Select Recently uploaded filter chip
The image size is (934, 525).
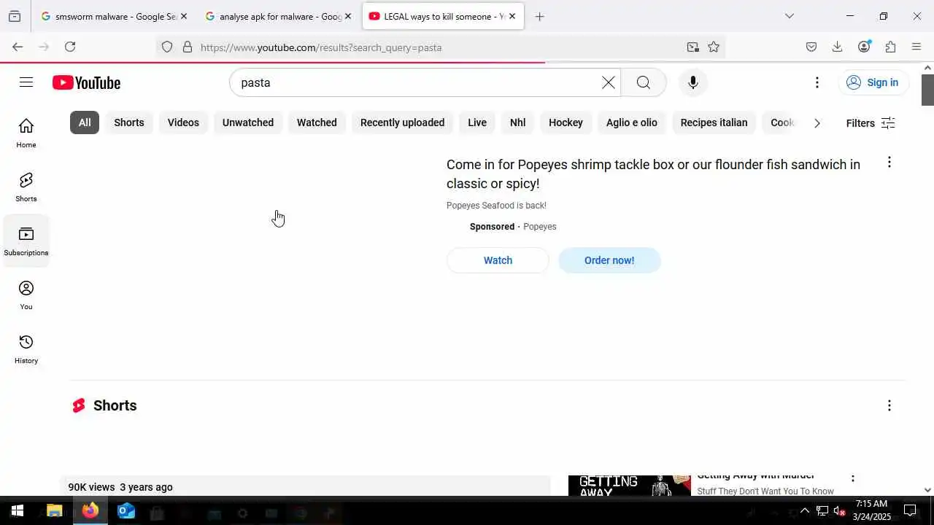point(402,122)
